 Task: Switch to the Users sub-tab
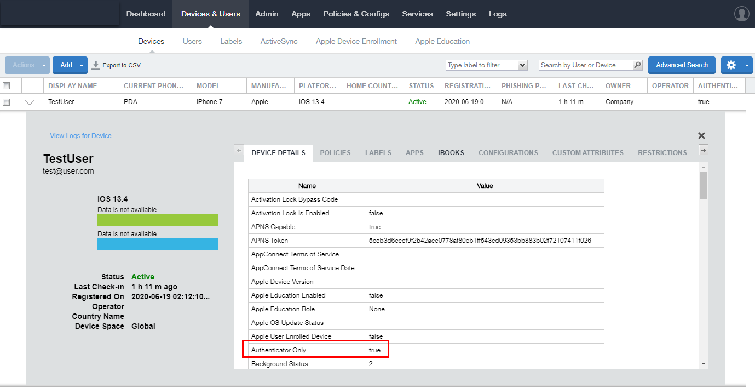192,41
